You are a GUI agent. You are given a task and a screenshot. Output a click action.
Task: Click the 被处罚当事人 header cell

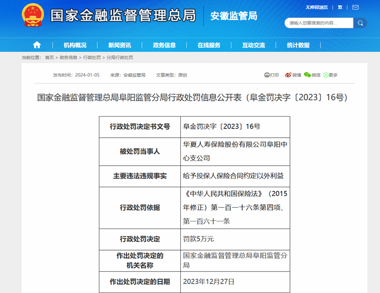point(140,151)
